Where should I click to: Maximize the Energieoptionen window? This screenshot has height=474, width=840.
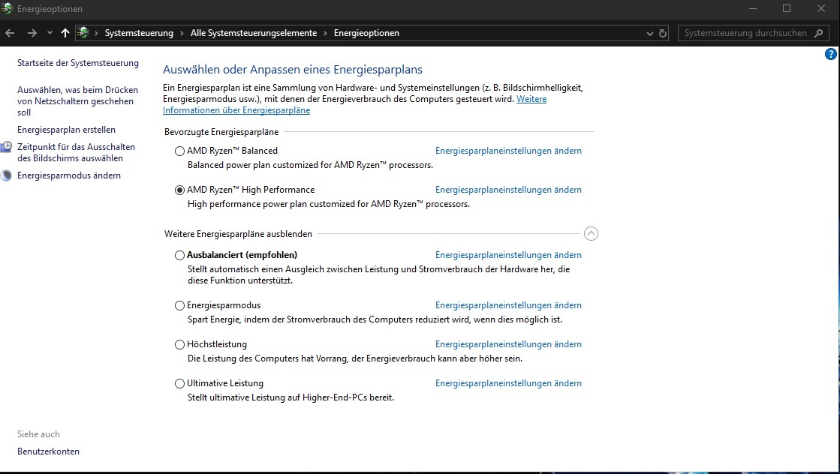(x=787, y=8)
